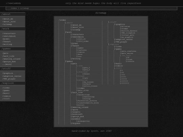Select the /stuff sidebar section header
The width and height of the screenshot is (183, 137).
pyautogui.click(x=13, y=69)
